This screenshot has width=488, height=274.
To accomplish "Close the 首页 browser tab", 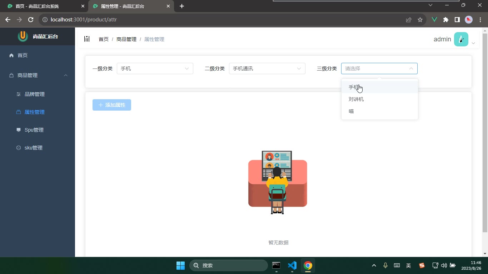I will 83,6.
